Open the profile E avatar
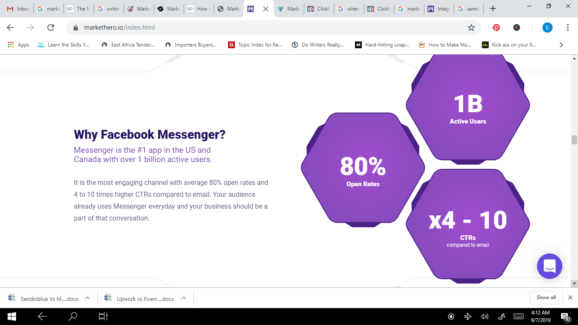This screenshot has height=325, width=578. click(548, 28)
